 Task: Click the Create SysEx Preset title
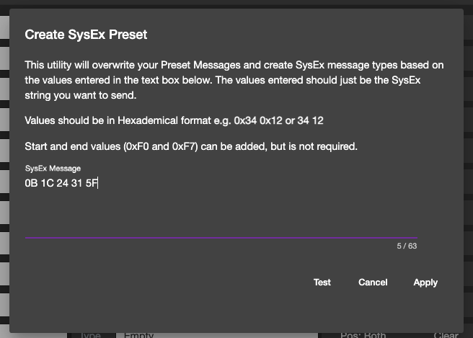(x=86, y=34)
